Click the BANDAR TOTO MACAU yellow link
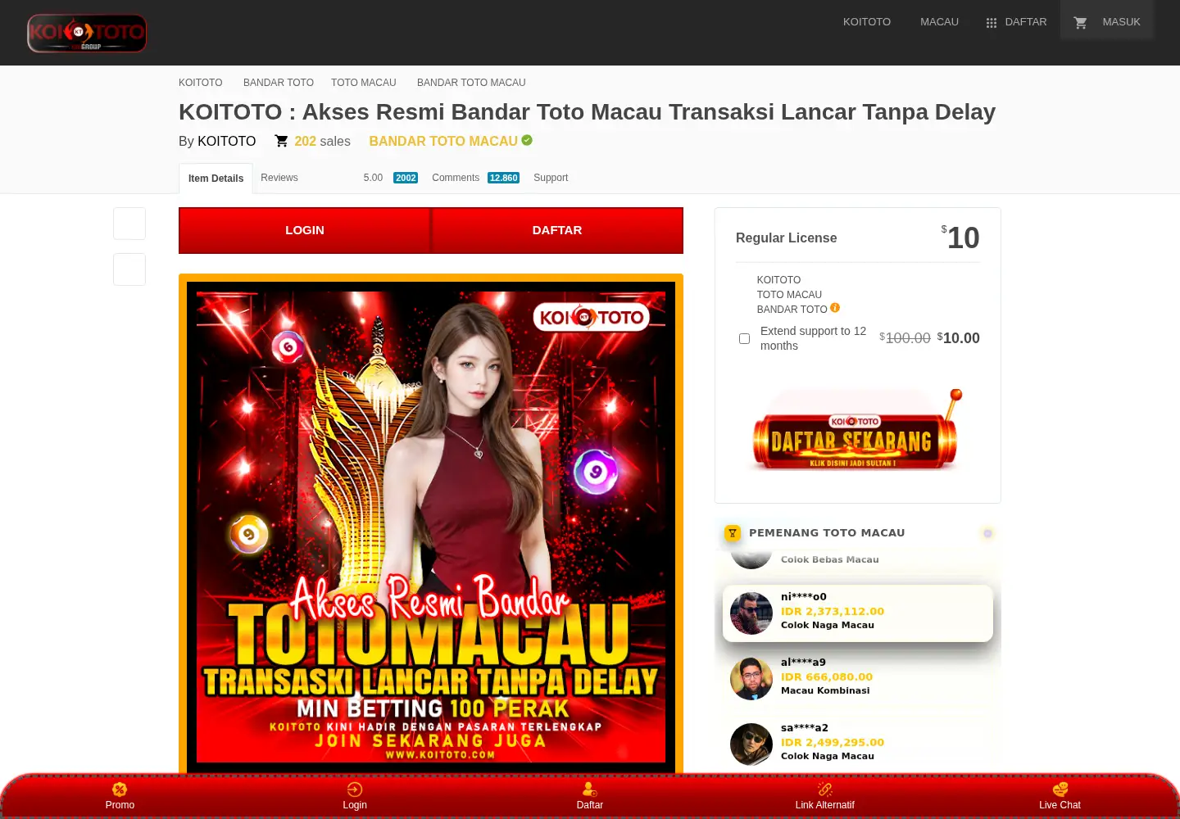This screenshot has height=819, width=1180. (x=443, y=141)
